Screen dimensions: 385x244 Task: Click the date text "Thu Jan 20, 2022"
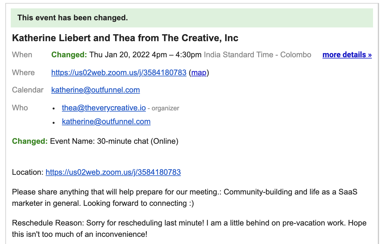pos(120,55)
